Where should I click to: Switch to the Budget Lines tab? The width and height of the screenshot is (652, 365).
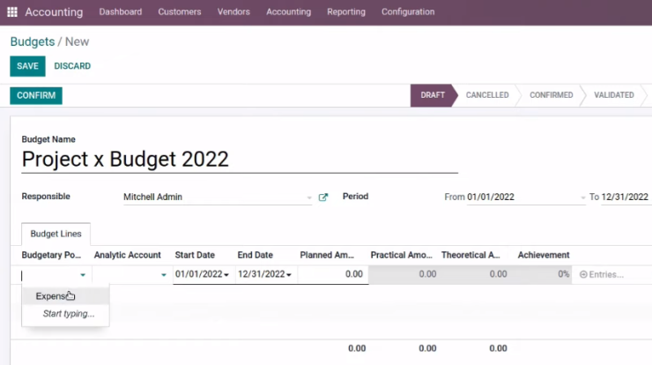click(56, 234)
